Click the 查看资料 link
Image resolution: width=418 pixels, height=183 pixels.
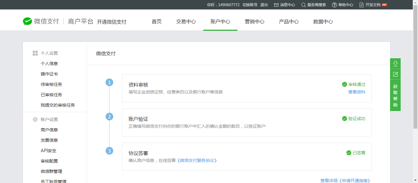[357, 92]
